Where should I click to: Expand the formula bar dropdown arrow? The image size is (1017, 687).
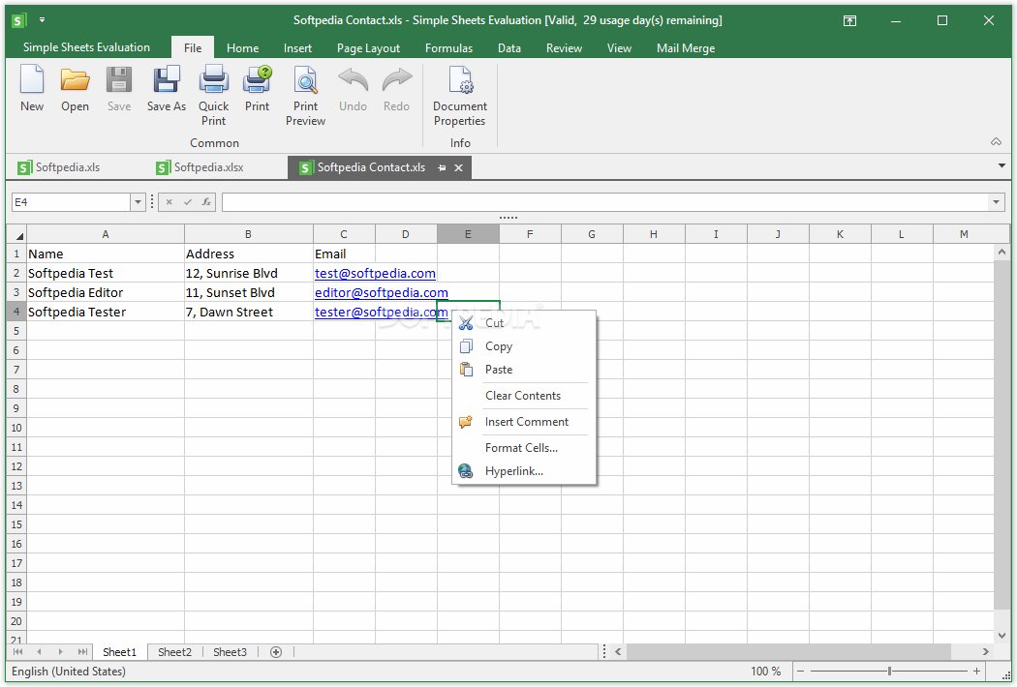[x=996, y=202]
